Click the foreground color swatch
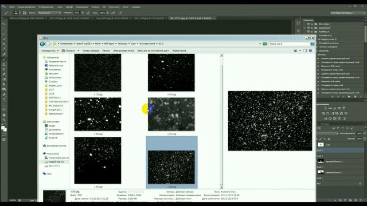The height and width of the screenshot is (206, 367). (x=2, y=128)
